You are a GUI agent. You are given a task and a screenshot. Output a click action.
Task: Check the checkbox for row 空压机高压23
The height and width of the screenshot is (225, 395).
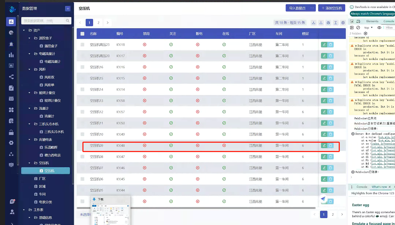pyautogui.click(x=82, y=45)
